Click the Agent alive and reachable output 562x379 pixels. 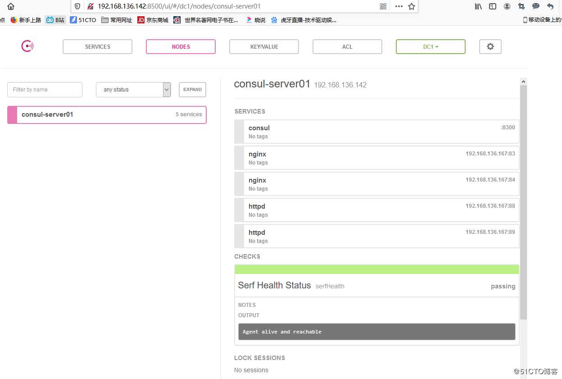[x=376, y=332]
